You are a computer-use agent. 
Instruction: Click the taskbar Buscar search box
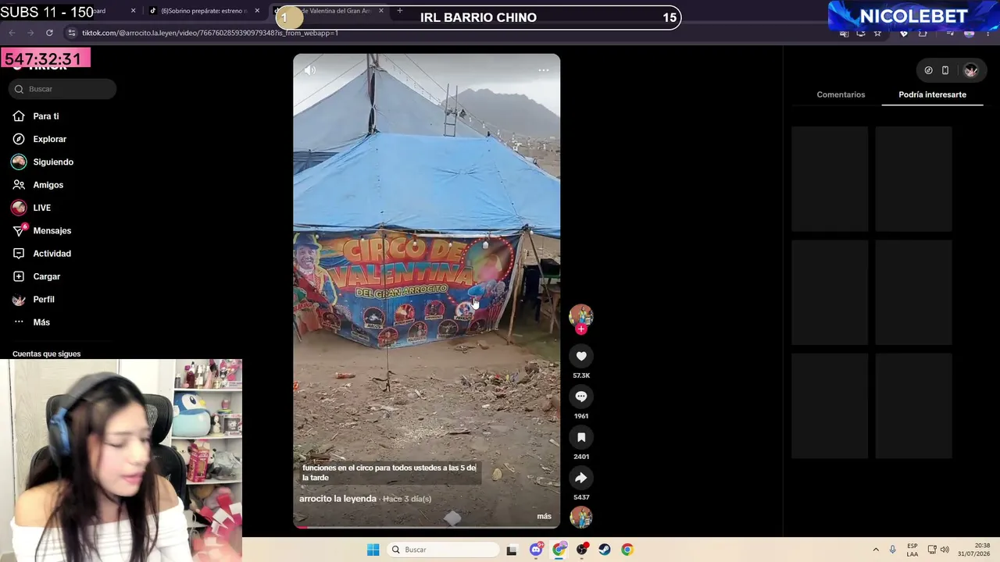coord(444,550)
